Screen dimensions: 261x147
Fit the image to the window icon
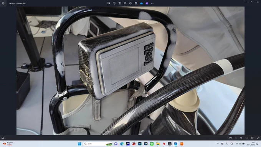click(247, 138)
